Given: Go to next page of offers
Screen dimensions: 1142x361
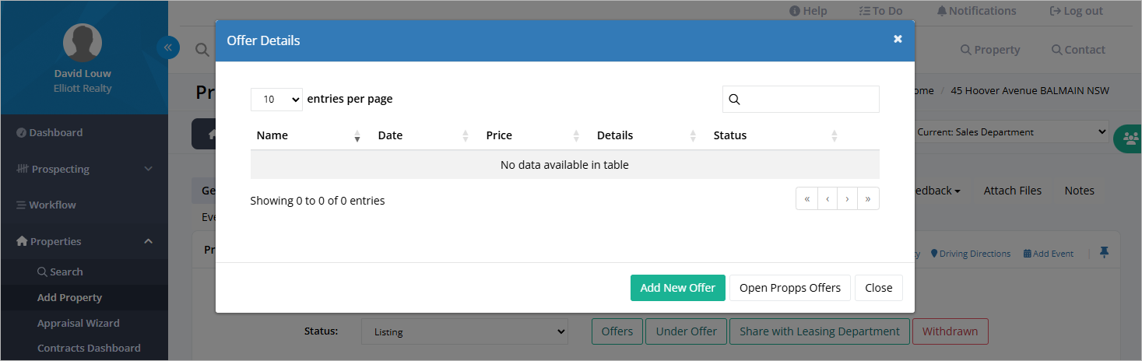Looking at the screenshot, I should point(847,199).
